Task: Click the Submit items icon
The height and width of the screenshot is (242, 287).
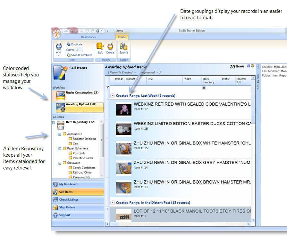Action: 123,46
